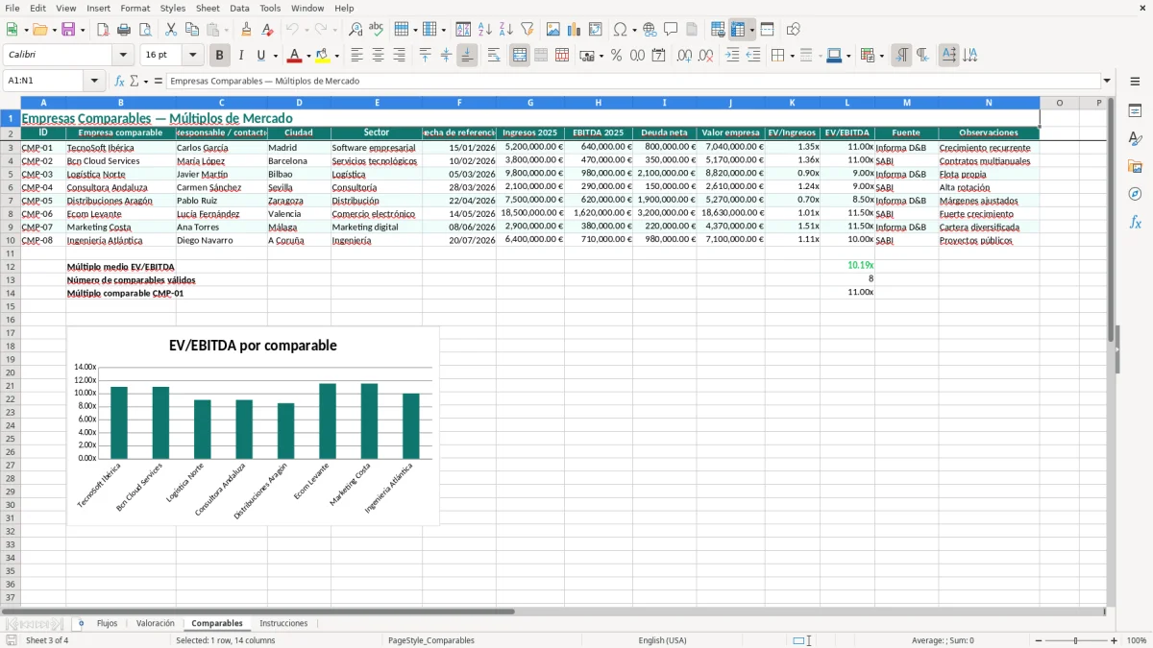Screen dimensions: 1153x648
Task: Open Navigator in the sidebar
Action: pos(1135,194)
